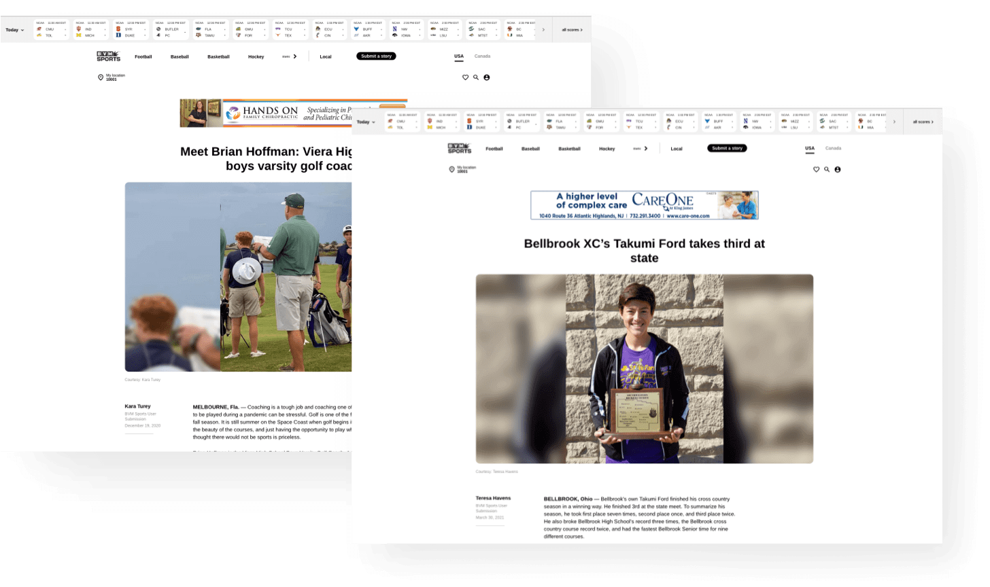
Task: Click the My location 10001 label in the Brian Hoffman window
Action: pyautogui.click(x=116, y=77)
